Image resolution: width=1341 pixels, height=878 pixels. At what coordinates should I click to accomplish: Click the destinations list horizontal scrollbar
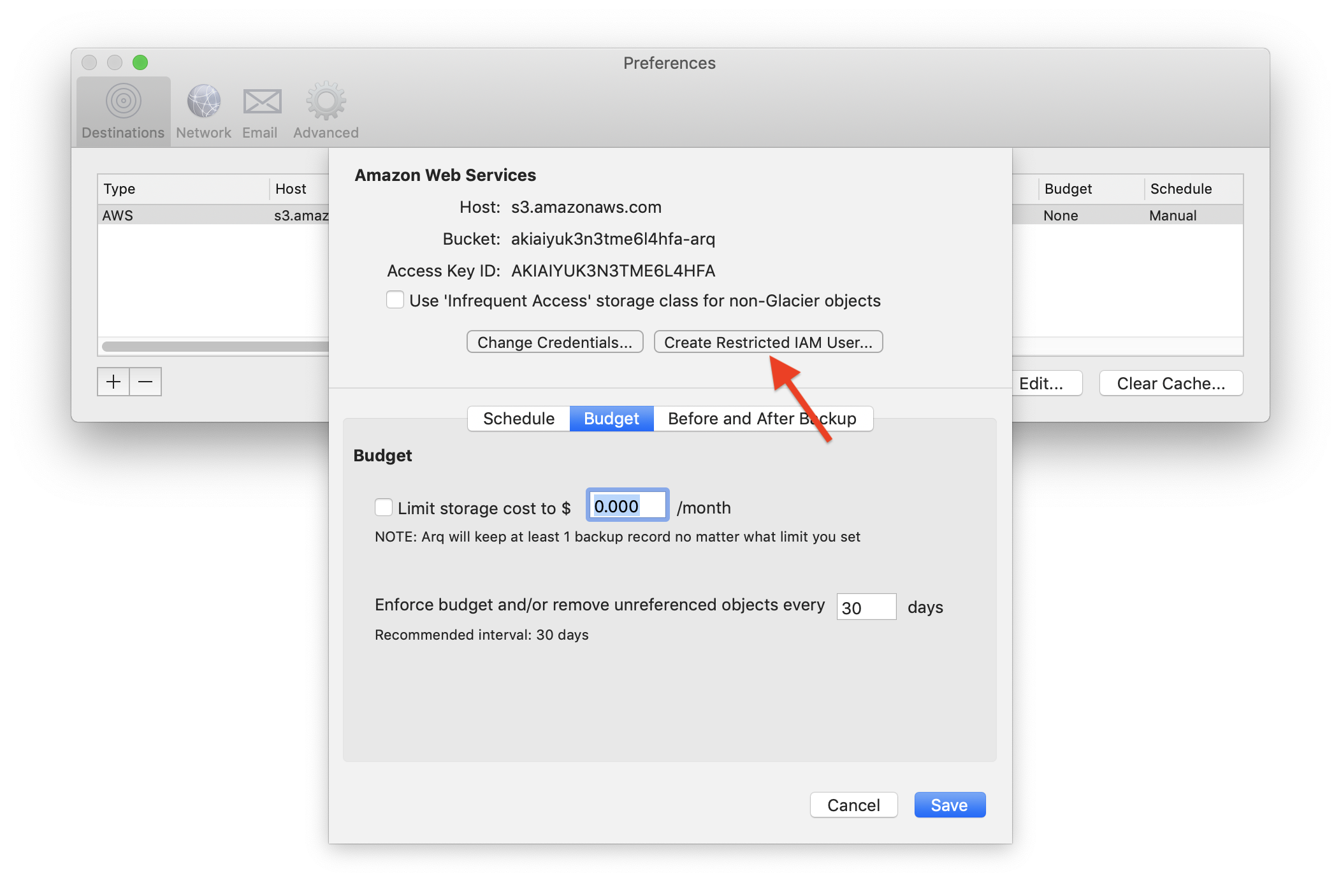click(x=215, y=347)
